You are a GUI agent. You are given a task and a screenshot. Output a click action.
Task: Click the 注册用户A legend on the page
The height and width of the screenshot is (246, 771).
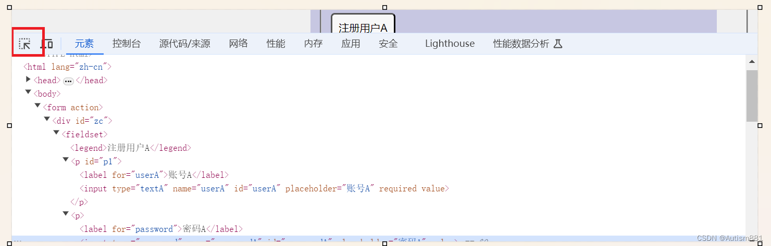(363, 28)
